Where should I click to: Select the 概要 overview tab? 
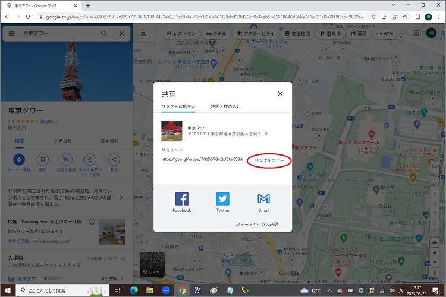20,141
